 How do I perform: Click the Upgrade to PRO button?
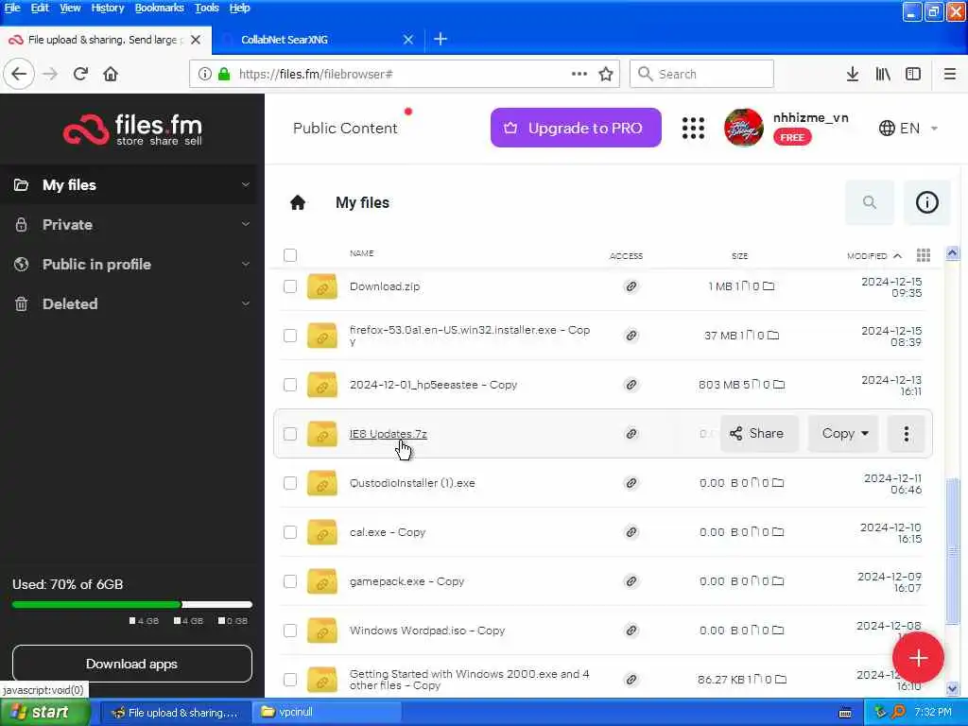click(x=576, y=128)
